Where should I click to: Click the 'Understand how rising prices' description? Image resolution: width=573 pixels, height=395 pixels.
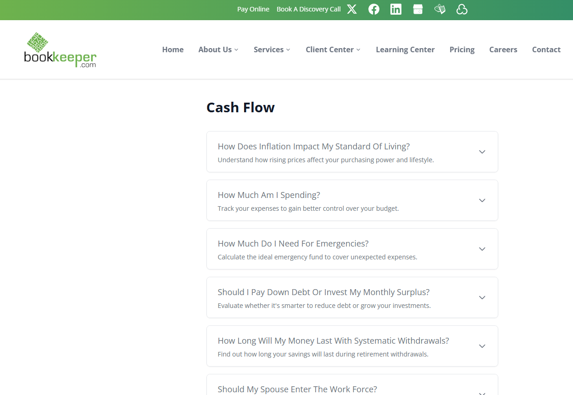pyautogui.click(x=326, y=160)
